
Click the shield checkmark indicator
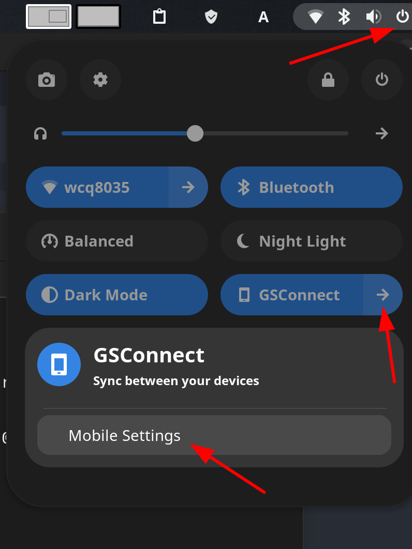(x=211, y=17)
